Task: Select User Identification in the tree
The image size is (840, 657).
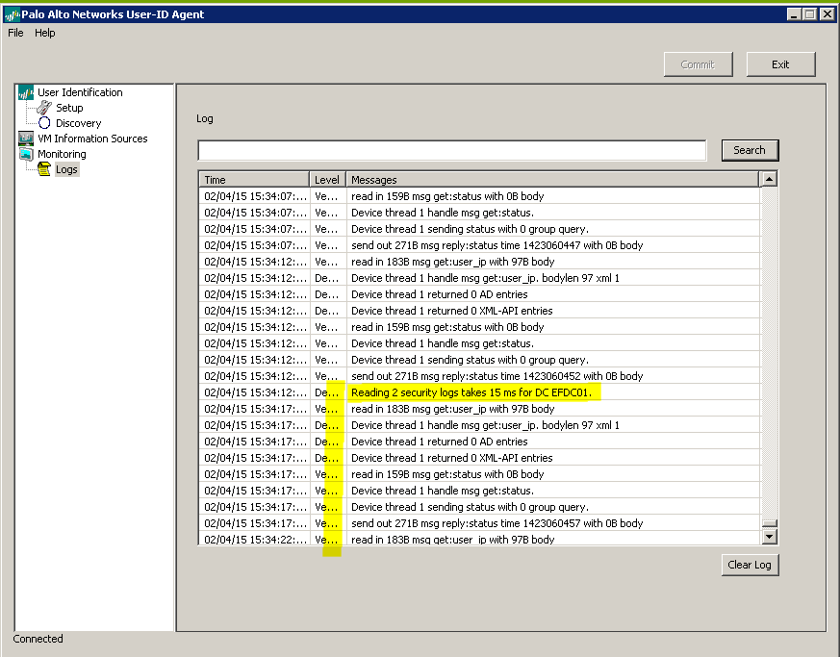Action: 80,92
